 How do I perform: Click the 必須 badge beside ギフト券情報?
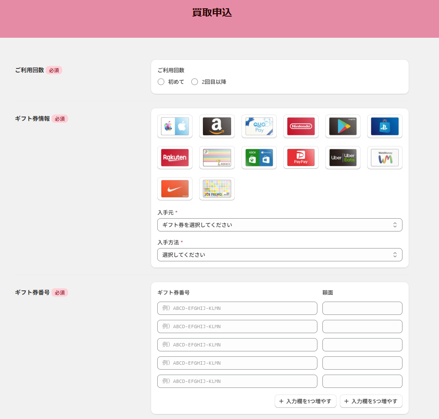coord(60,119)
